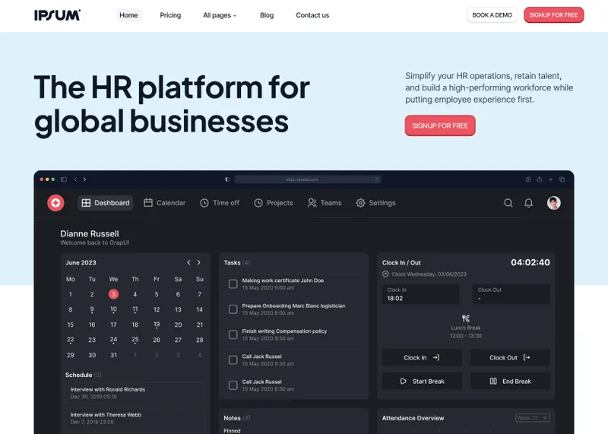Screen dimensions: 608x434
Task: Click the Clock Out time field
Action: 511,294
